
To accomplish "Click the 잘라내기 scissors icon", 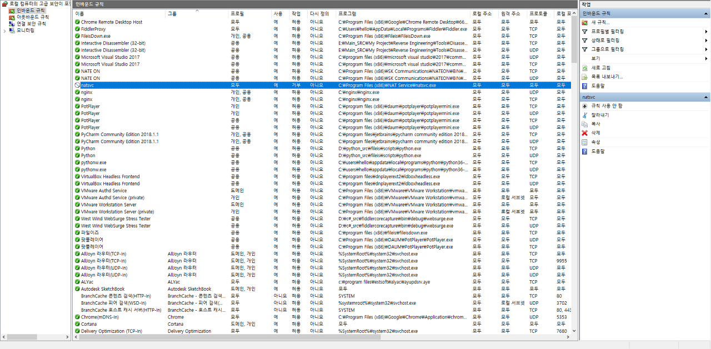I will click(584, 115).
